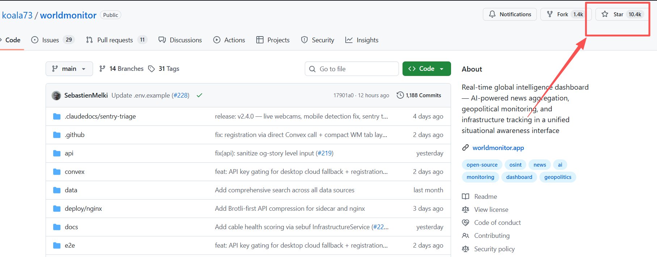
Task: Open the convex folder
Action: [75, 172]
